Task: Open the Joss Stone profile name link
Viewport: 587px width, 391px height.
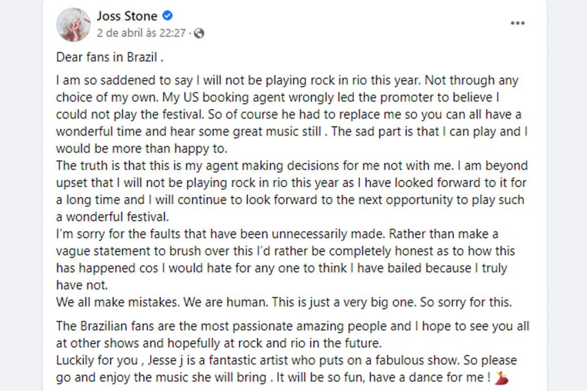Action: pyautogui.click(x=127, y=16)
